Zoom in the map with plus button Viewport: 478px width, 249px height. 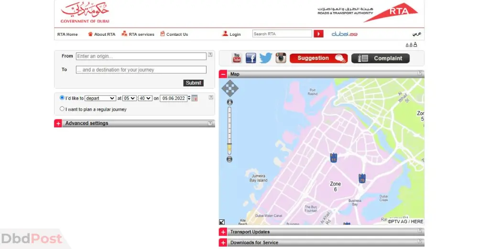(229, 102)
